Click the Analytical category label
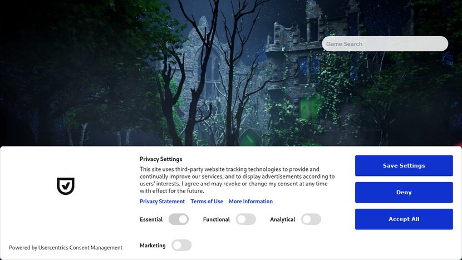The image size is (462, 260). [x=282, y=219]
